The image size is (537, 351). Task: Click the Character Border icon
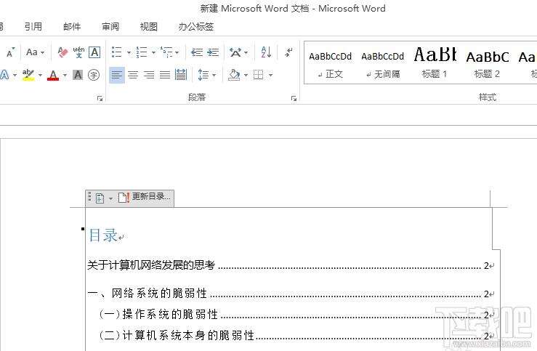pyautogui.click(x=94, y=52)
